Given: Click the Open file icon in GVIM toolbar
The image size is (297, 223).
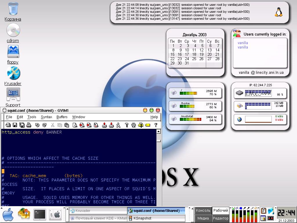Looking at the screenshot, I should coord(8,125).
